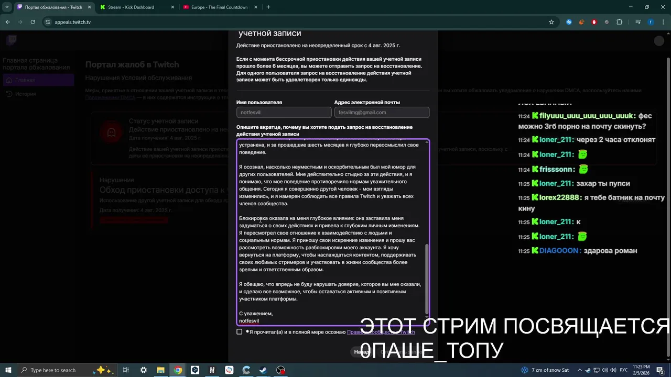This screenshot has width=671, height=377.
Task: Click the email address field
Action: coord(382,113)
